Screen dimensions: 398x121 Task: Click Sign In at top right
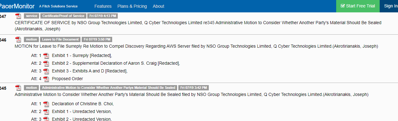pos(391,6)
